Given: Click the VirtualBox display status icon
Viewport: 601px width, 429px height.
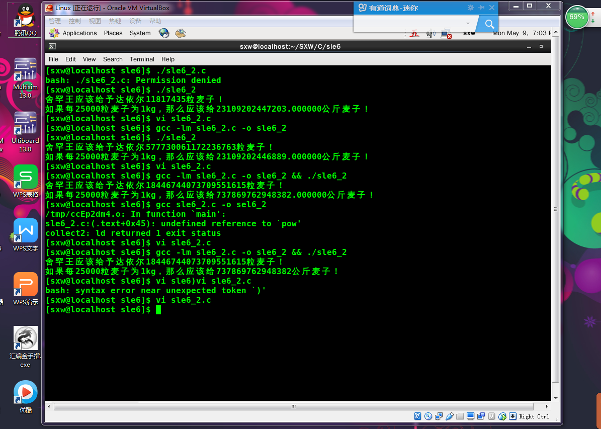Looking at the screenshot, I should coord(471,416).
